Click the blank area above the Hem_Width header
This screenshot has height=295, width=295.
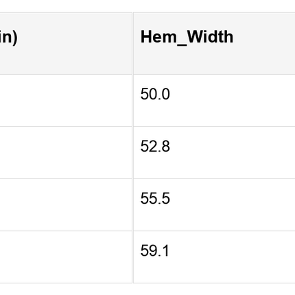tap(214, 6)
